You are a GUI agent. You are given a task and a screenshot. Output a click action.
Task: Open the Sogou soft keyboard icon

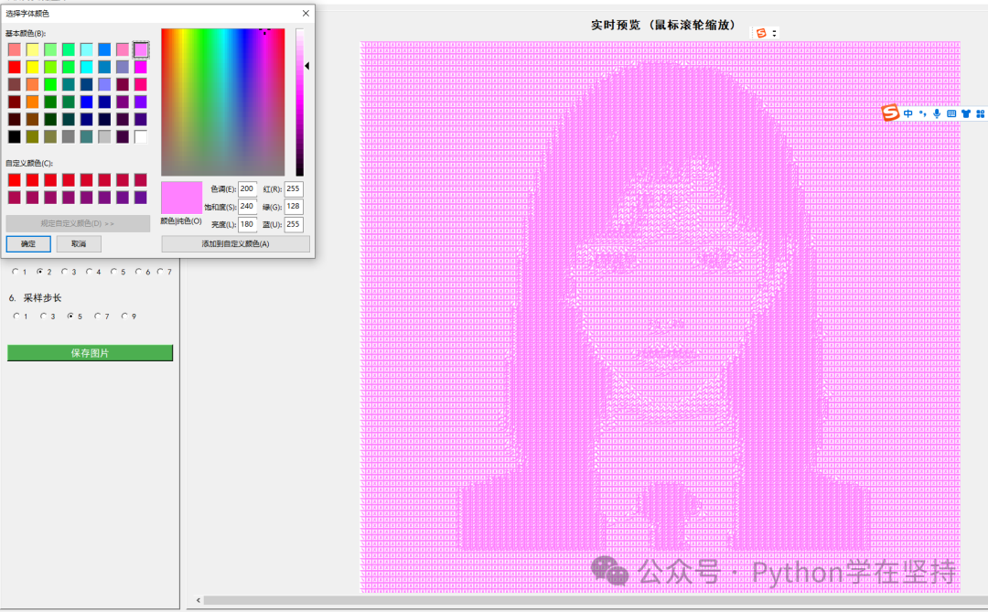951,113
